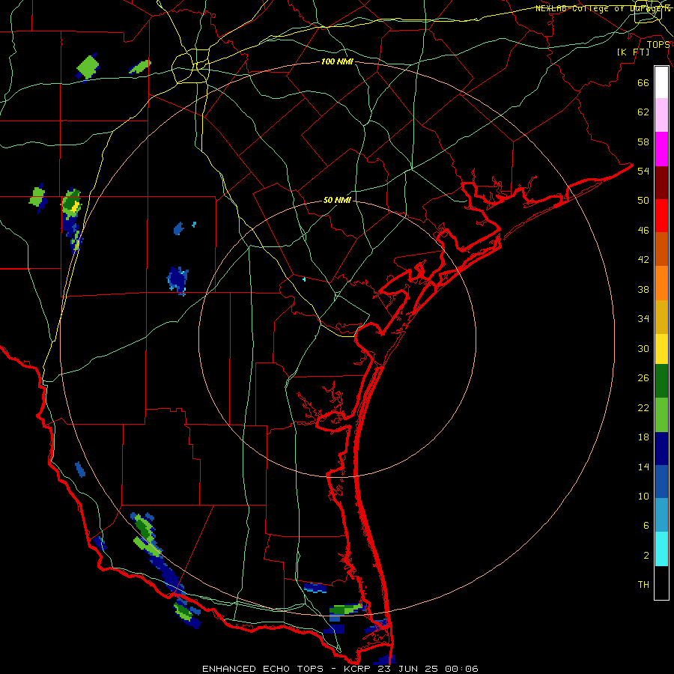The image size is (674, 674).
Task: Click the "100 NMI" range ring label
Action: click(337, 61)
